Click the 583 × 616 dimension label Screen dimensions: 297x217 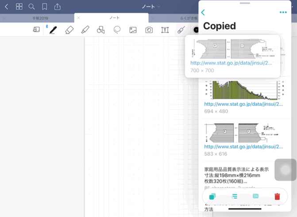(x=216, y=154)
